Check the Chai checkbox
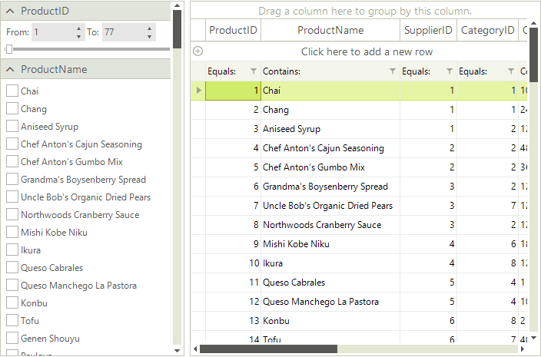 12,91
